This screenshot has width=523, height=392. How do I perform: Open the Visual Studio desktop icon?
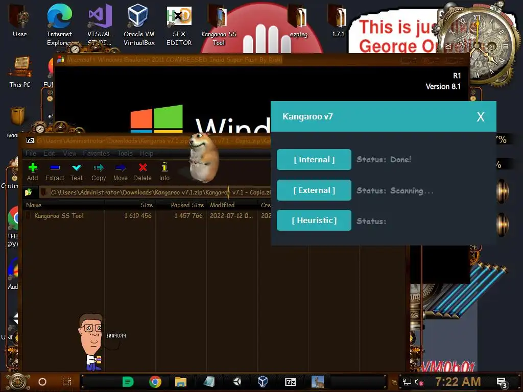[x=100, y=24]
